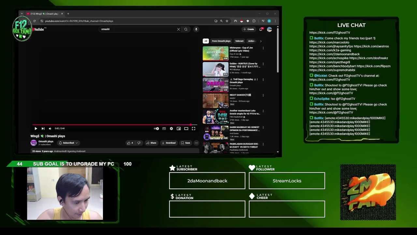Open Troll Sage Gameplay video title
This screenshot has width=417, height=235.
click(x=244, y=81)
